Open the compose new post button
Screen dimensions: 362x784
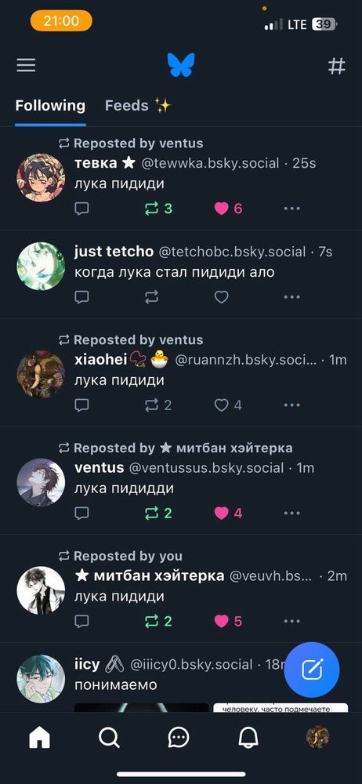coord(312,670)
